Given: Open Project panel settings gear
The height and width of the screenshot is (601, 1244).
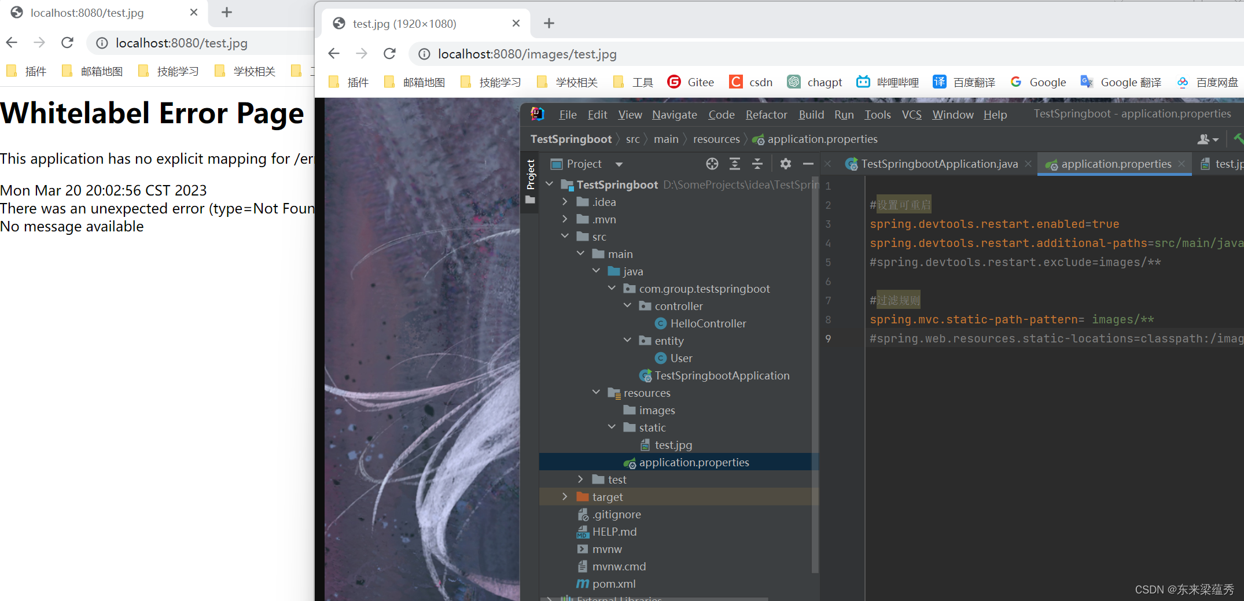Looking at the screenshot, I should pyautogui.click(x=785, y=164).
